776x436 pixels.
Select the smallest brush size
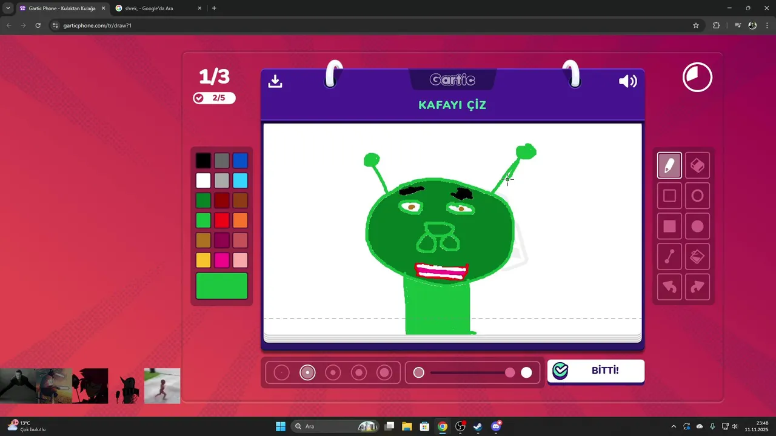point(281,372)
